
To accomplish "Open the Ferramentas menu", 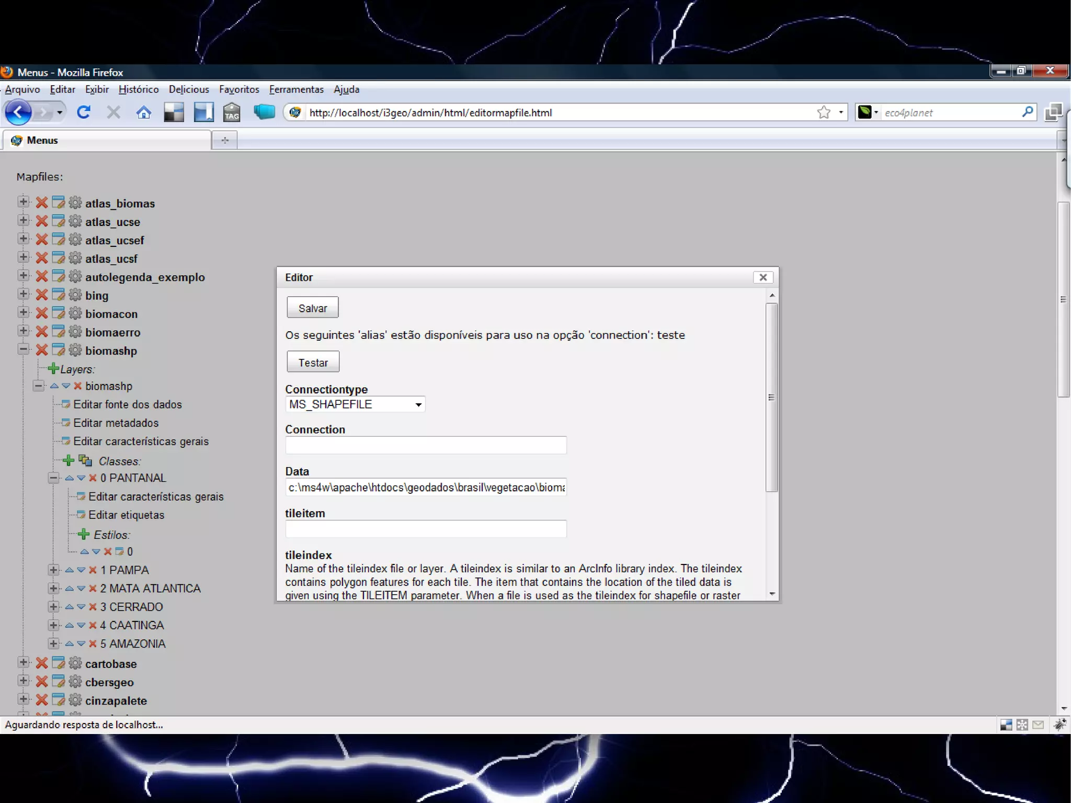I will (x=296, y=89).
